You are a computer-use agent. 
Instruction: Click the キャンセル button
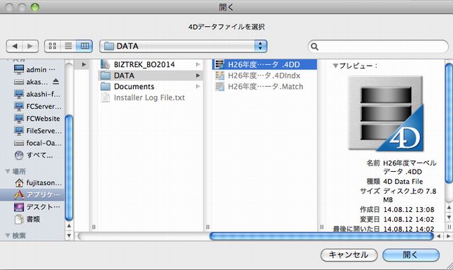coord(349,255)
